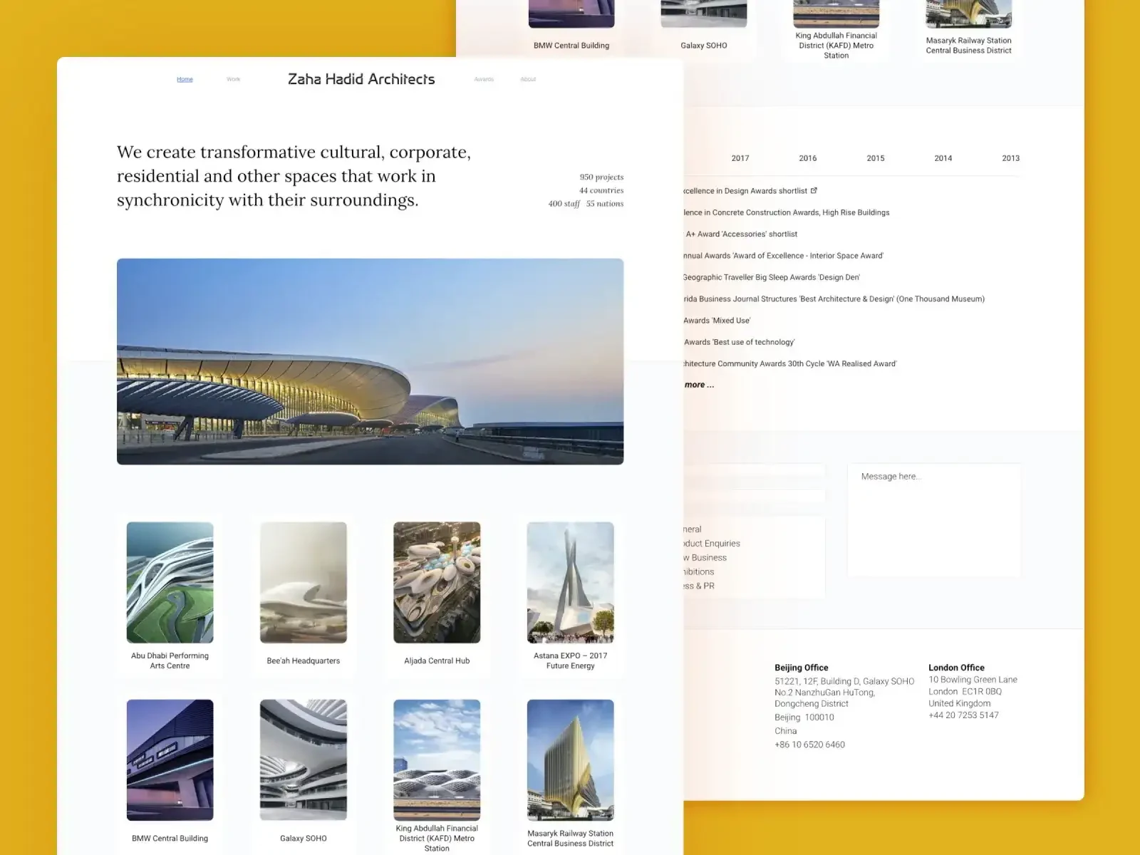Click the 'Abu Dhabi Performing Arts Centre' caption
This screenshot has width=1140, height=855.
tap(170, 660)
